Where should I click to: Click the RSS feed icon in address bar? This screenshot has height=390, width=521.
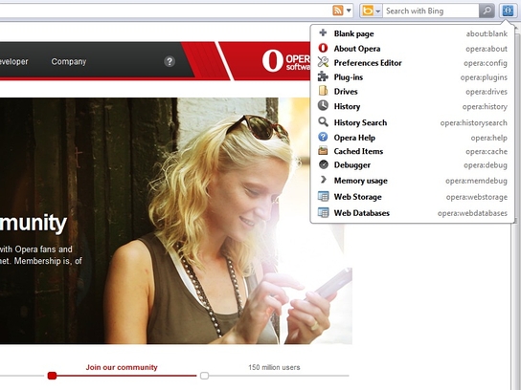(x=338, y=11)
